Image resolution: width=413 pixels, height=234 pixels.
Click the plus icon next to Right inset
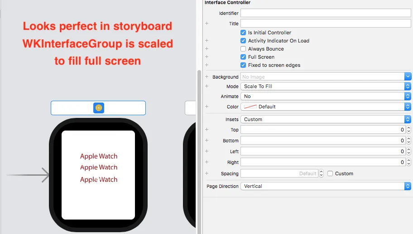[x=207, y=162]
